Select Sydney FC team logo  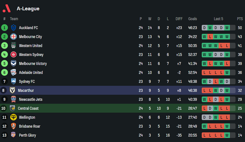(x=14, y=81)
